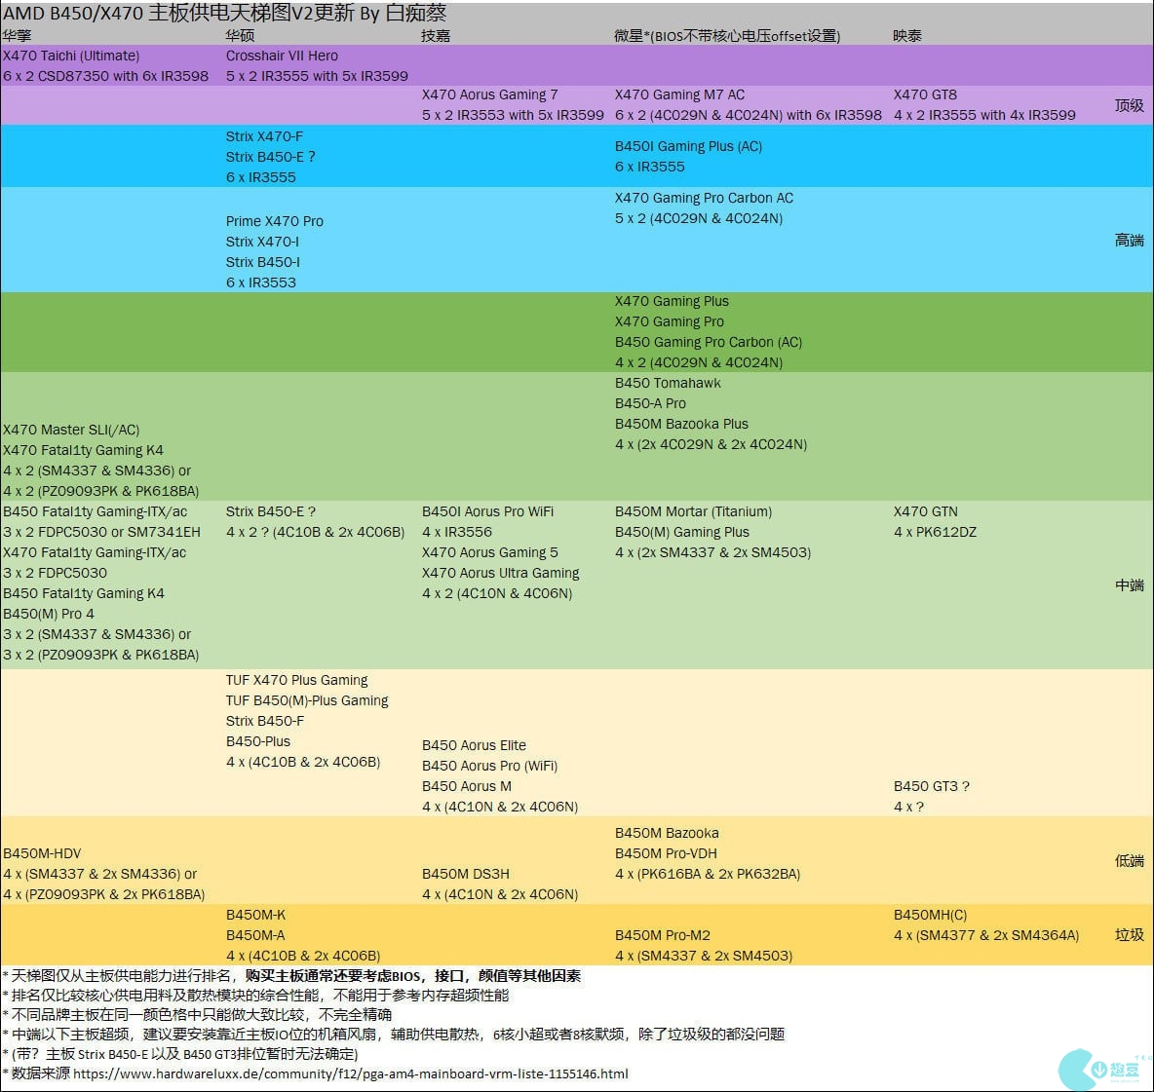
Task: Click 'B450(M) Pro 4' entry
Action: tap(49, 614)
